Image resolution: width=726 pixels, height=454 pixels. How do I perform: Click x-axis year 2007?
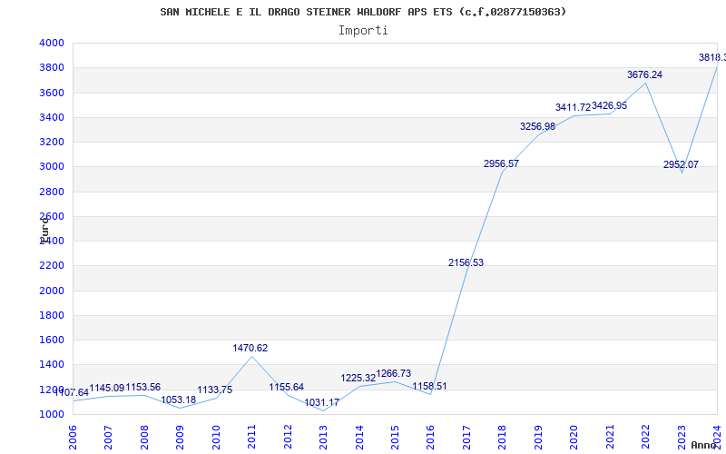[108, 437]
